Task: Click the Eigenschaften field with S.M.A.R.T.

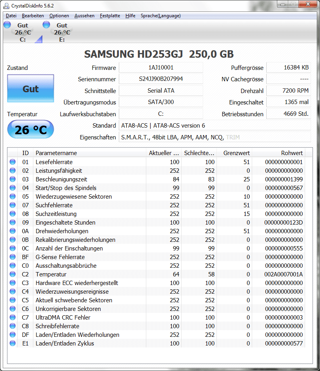Action: point(215,137)
